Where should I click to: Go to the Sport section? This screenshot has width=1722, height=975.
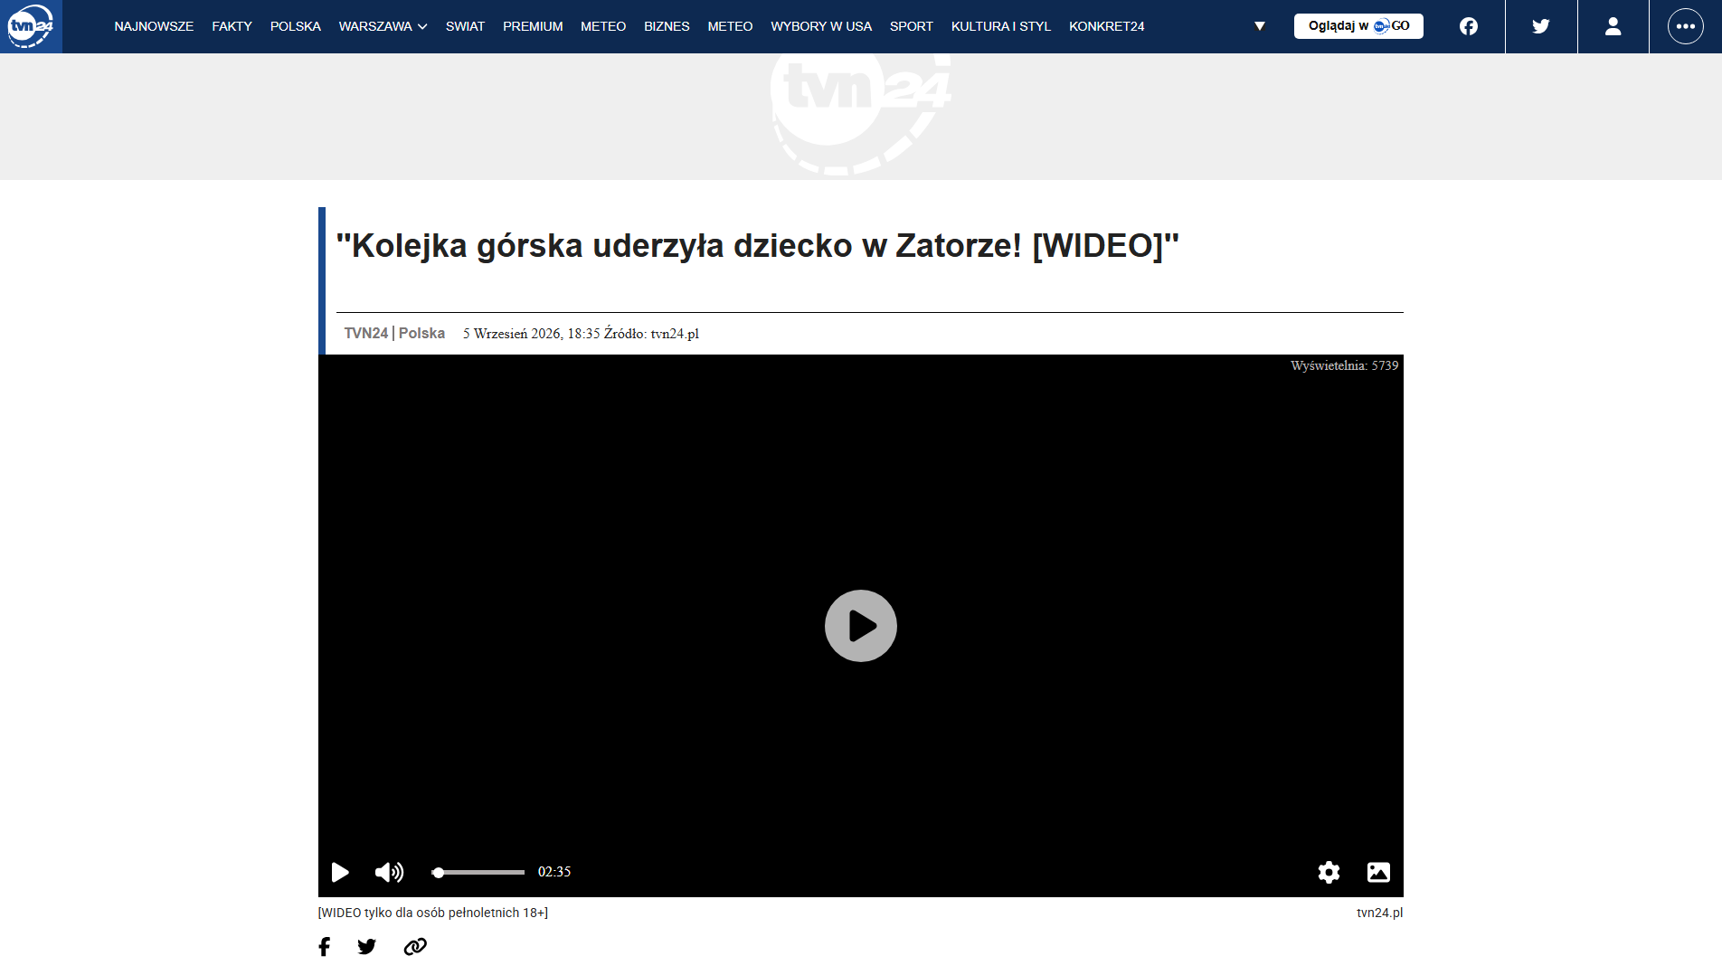(x=912, y=26)
